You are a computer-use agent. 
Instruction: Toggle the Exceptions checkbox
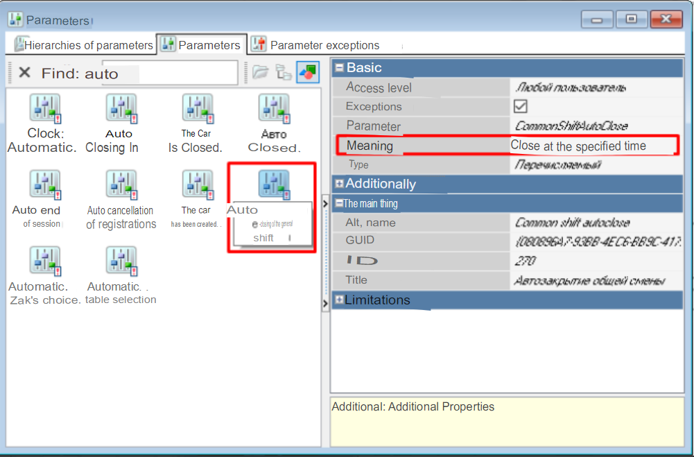(520, 106)
